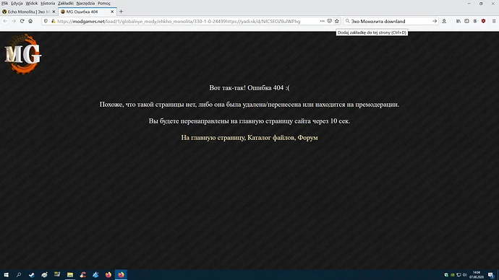Click the Pocket save icon
The height and width of the screenshot is (280, 499).
pyautogui.click(x=330, y=21)
